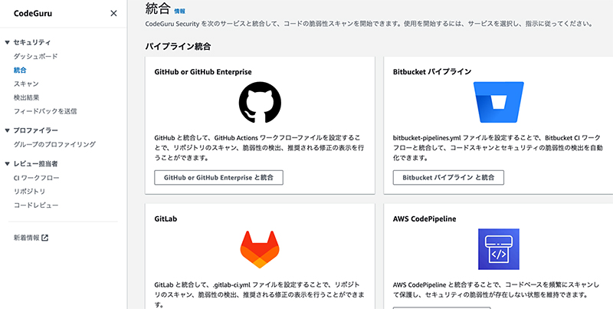Viewport: 613px width, 309px height.
Task: Collapse the レビュー担当者 section triangle
Action: (7, 163)
